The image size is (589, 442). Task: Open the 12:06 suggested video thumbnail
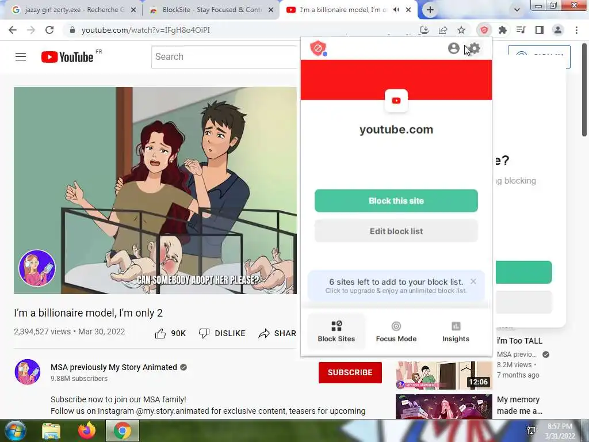click(x=443, y=375)
